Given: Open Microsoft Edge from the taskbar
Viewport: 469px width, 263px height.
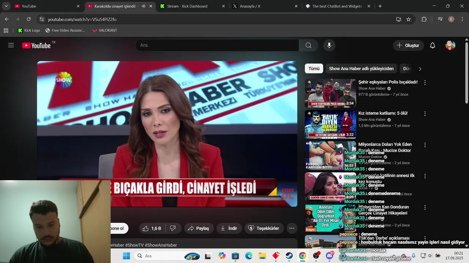Looking at the screenshot, I should click(x=249, y=256).
